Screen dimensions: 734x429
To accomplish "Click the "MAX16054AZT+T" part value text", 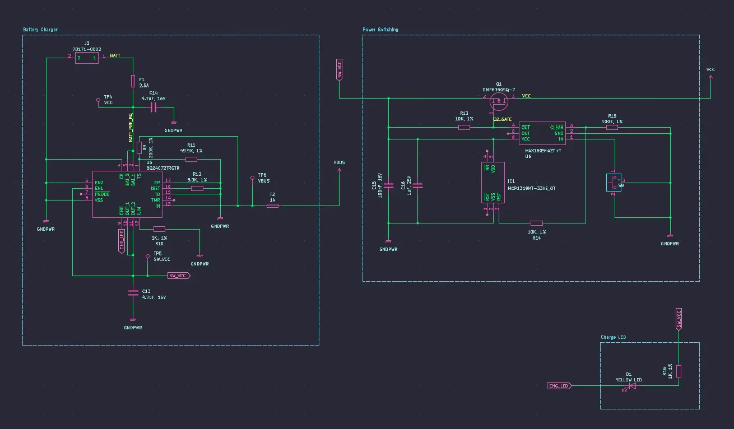I will (543, 151).
